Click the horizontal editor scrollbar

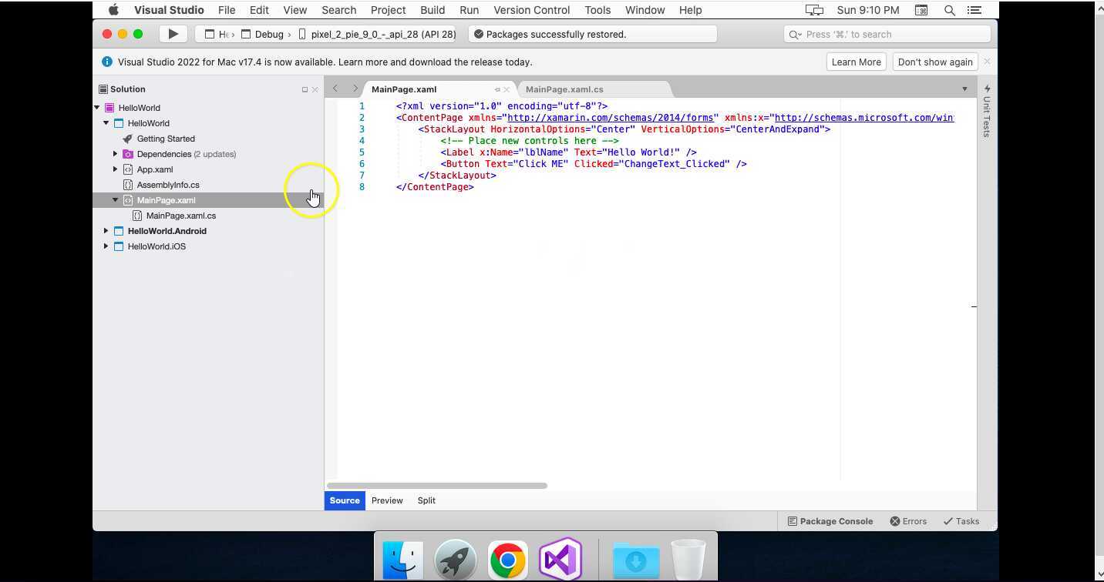pyautogui.click(x=436, y=486)
